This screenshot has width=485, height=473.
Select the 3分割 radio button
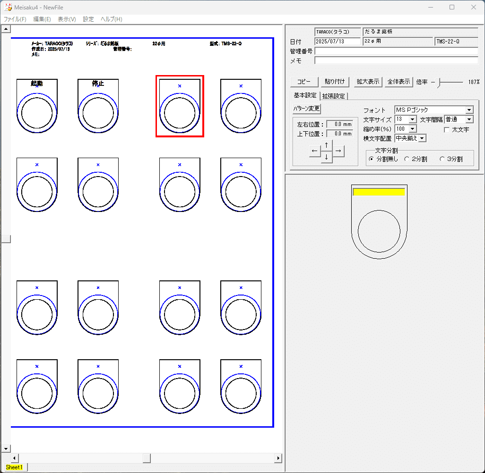point(442,159)
